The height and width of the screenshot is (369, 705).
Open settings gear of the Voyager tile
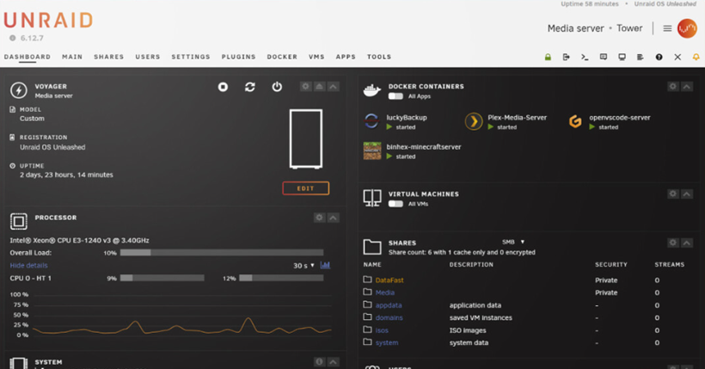306,86
